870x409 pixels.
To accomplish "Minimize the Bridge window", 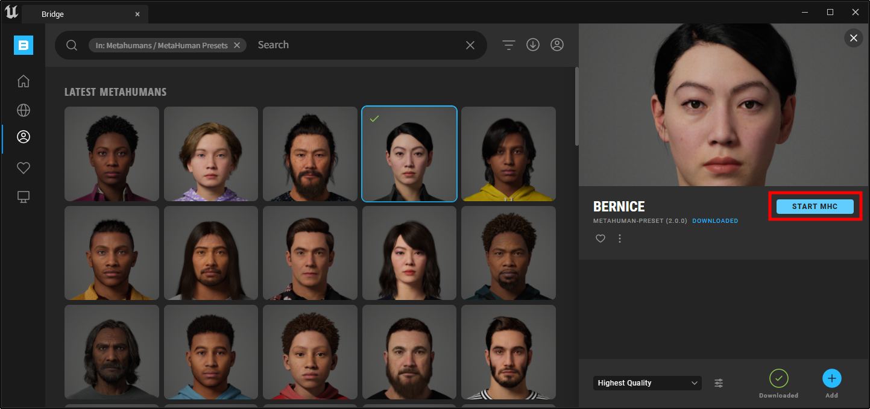I will pos(805,12).
